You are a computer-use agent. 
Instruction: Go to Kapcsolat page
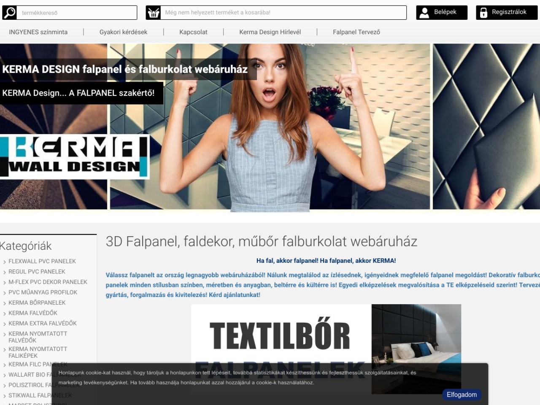(x=193, y=32)
